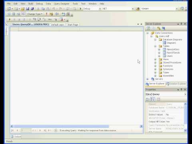Toggle auto-hide pin of Server Explorer
Screen dimensions: 192x144
181,24
